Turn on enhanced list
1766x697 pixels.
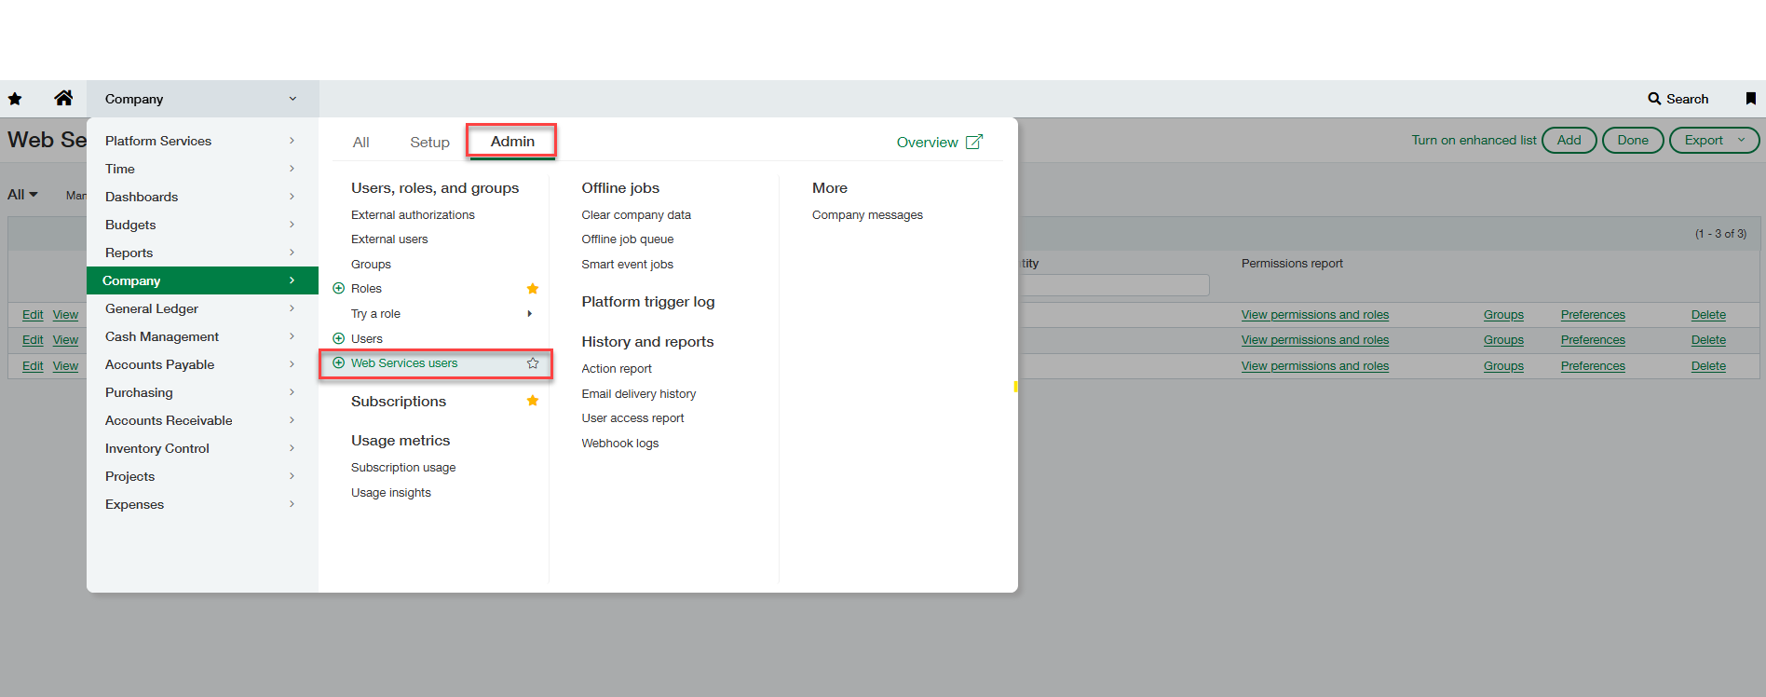click(x=1474, y=140)
